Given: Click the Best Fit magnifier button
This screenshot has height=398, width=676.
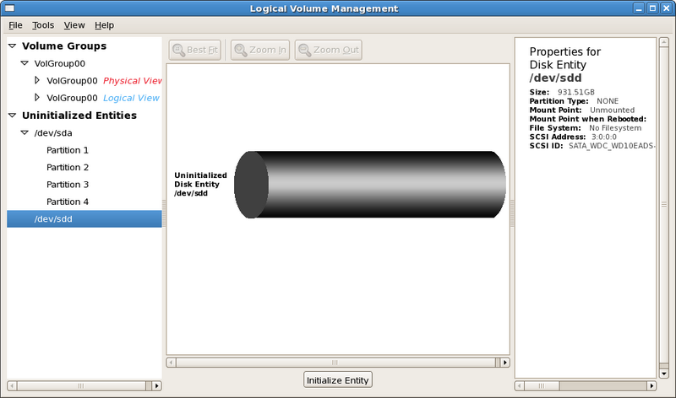Looking at the screenshot, I should tap(195, 50).
